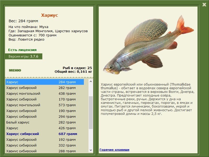Click the scrollbar down arrow in fish list

click(91, 150)
